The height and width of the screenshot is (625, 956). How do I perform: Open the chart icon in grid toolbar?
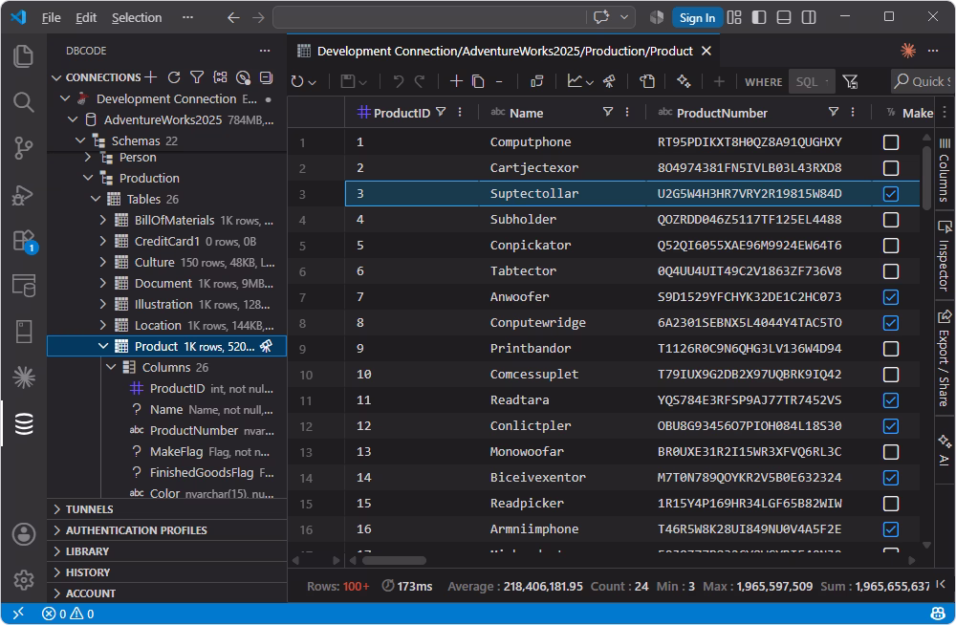(575, 81)
